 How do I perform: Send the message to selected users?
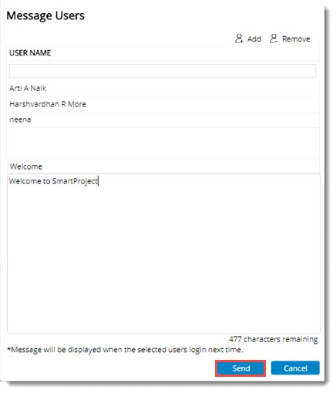point(240,368)
